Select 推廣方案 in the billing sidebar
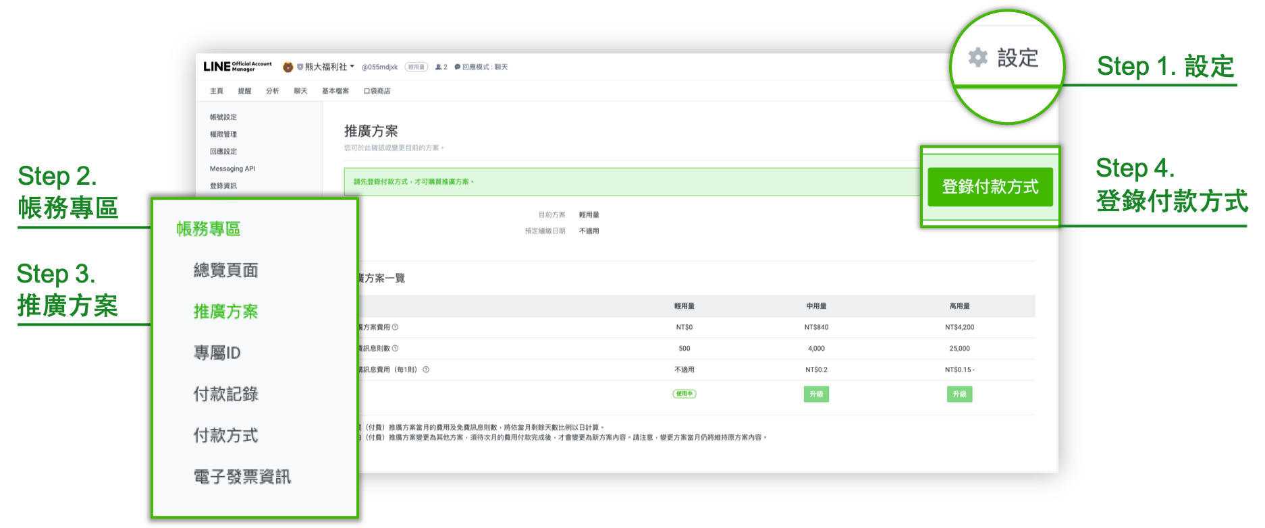Viewport: 1265px width, 528px height. tap(225, 312)
